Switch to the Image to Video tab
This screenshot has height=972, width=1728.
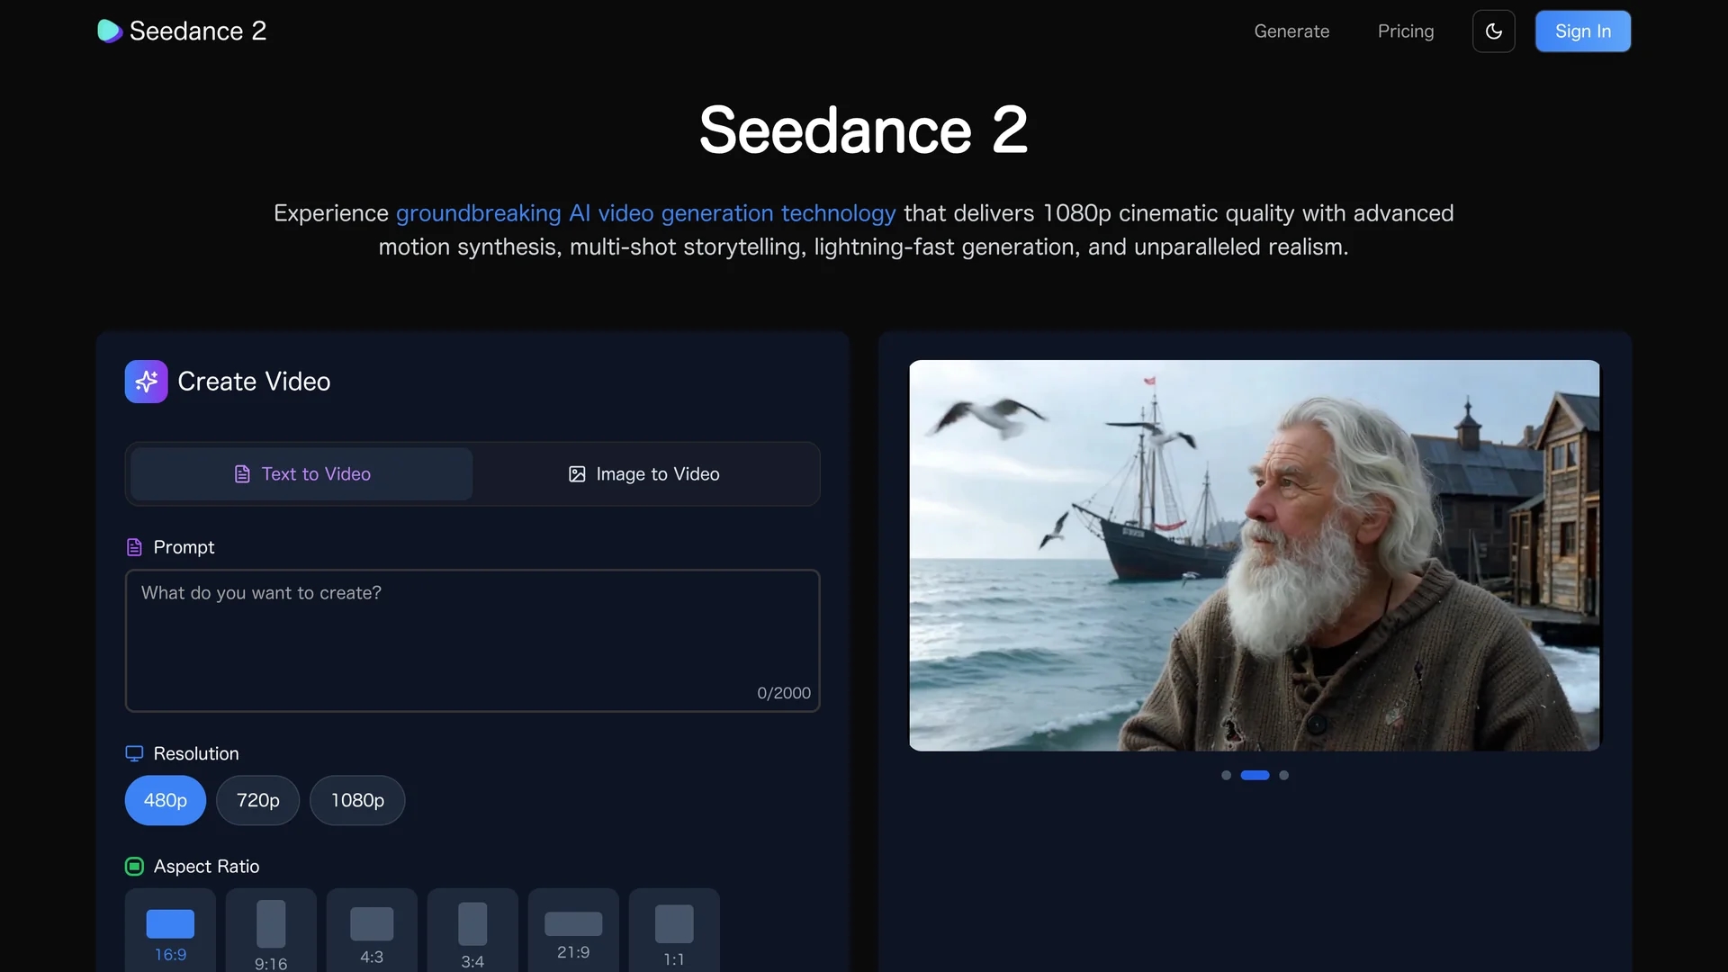pyautogui.click(x=644, y=474)
